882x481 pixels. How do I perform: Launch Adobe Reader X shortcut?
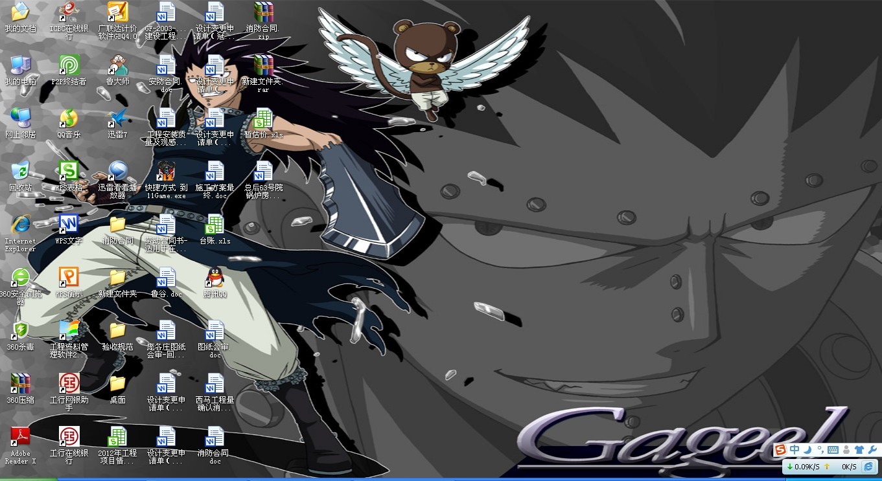[20, 446]
